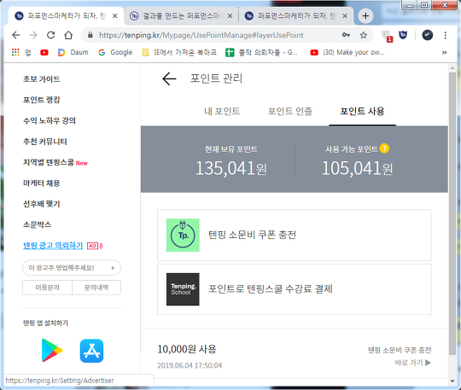
Task: Select the 내 포인트 tab
Action: [222, 112]
